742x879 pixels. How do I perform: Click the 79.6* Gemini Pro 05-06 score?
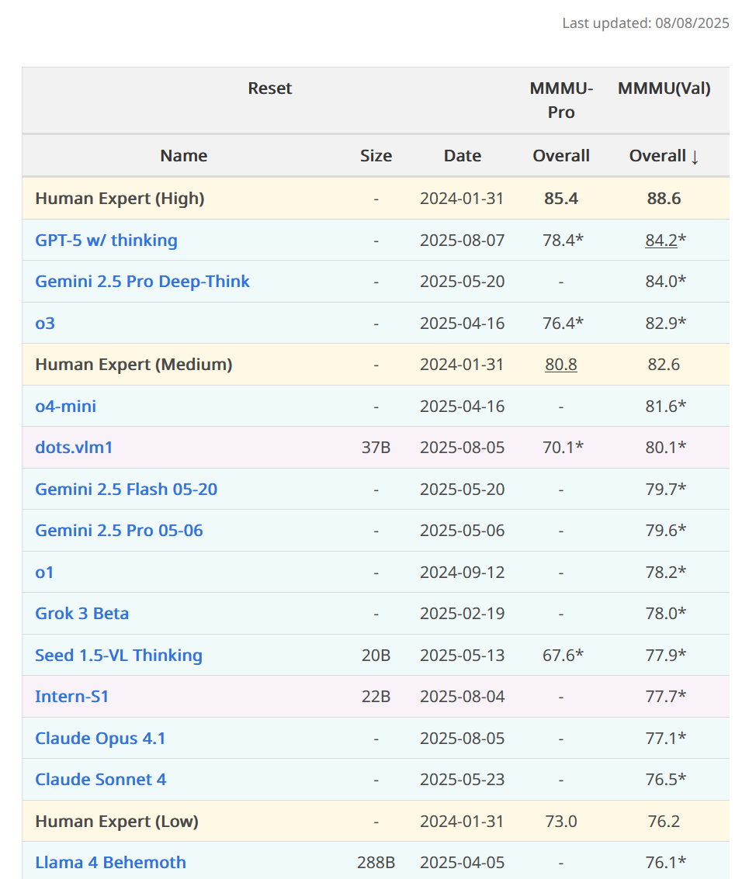point(665,531)
